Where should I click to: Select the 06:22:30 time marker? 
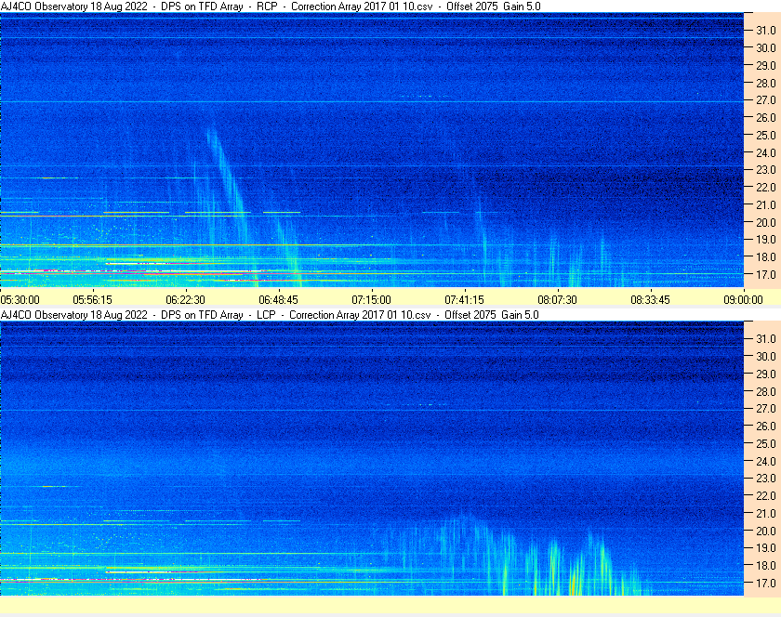pyautogui.click(x=186, y=299)
